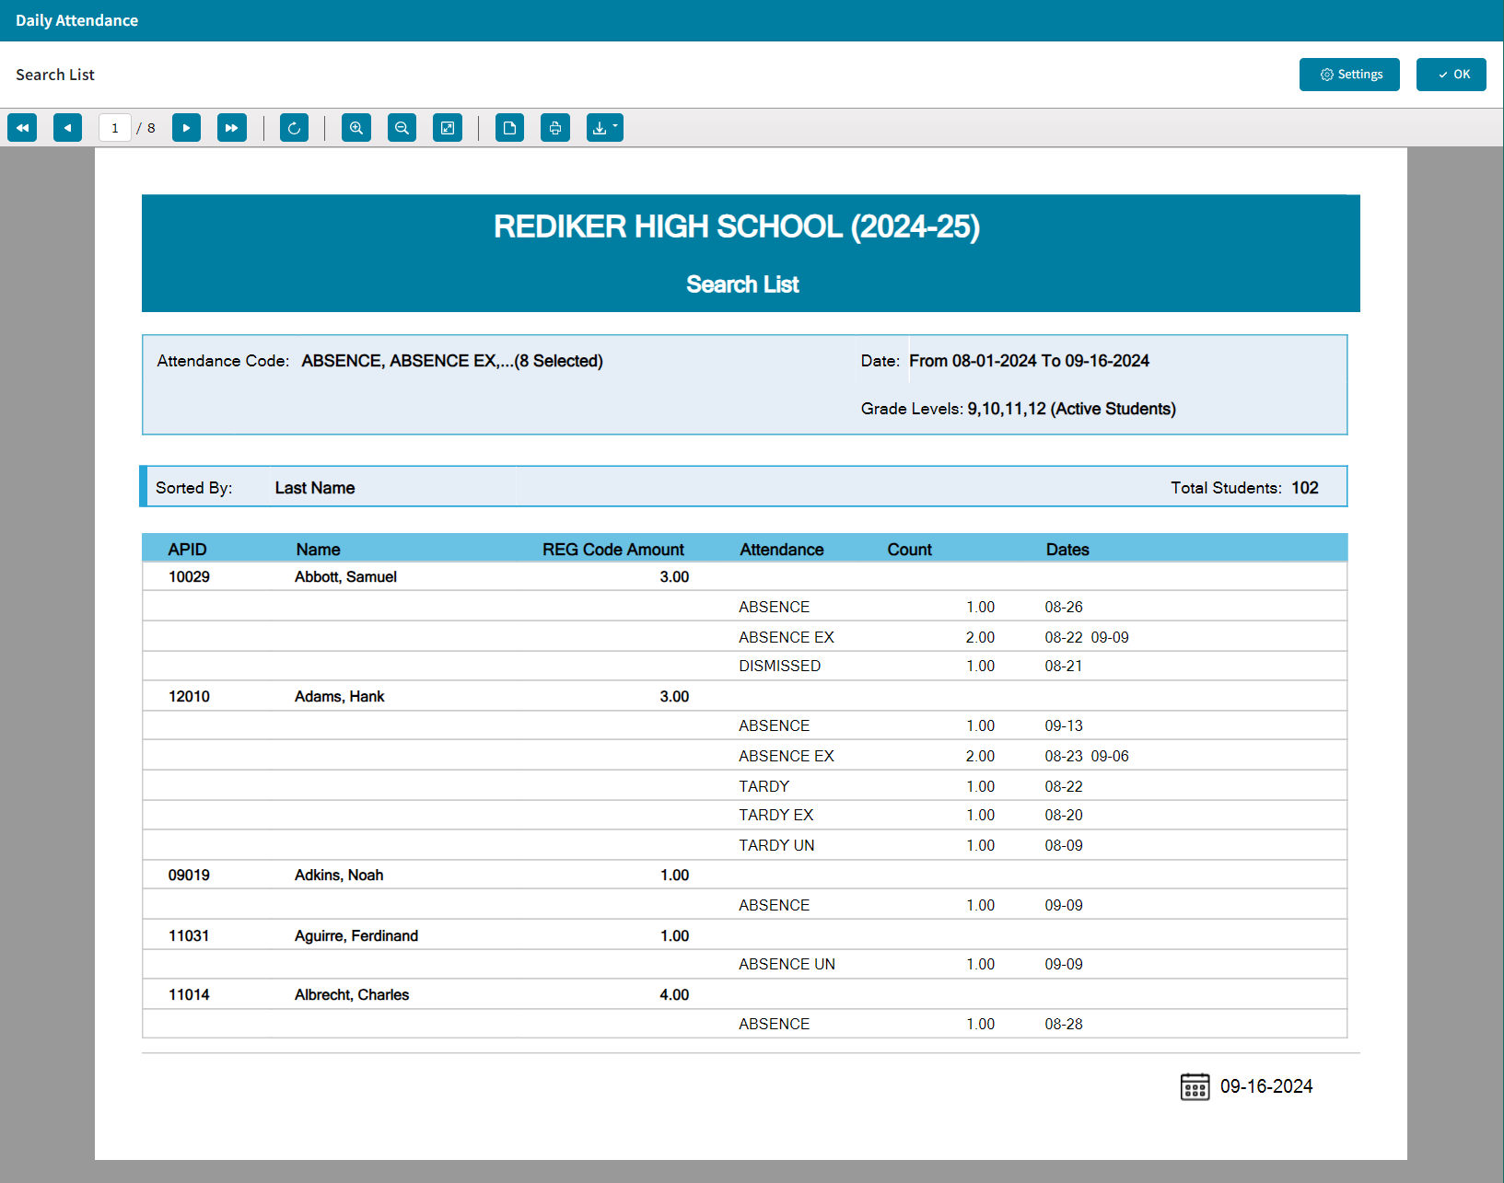This screenshot has width=1504, height=1183.
Task: Select the APID column header
Action: click(x=187, y=550)
